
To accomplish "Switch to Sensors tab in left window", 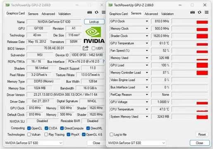I will (x=33, y=14).
